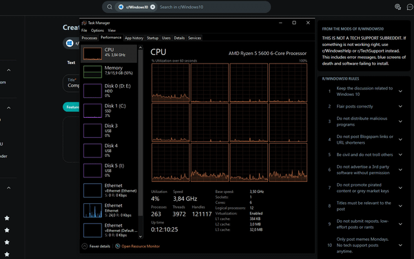
Task: Click the Task Manager sidebar scrollbar thumb
Action: point(140,133)
